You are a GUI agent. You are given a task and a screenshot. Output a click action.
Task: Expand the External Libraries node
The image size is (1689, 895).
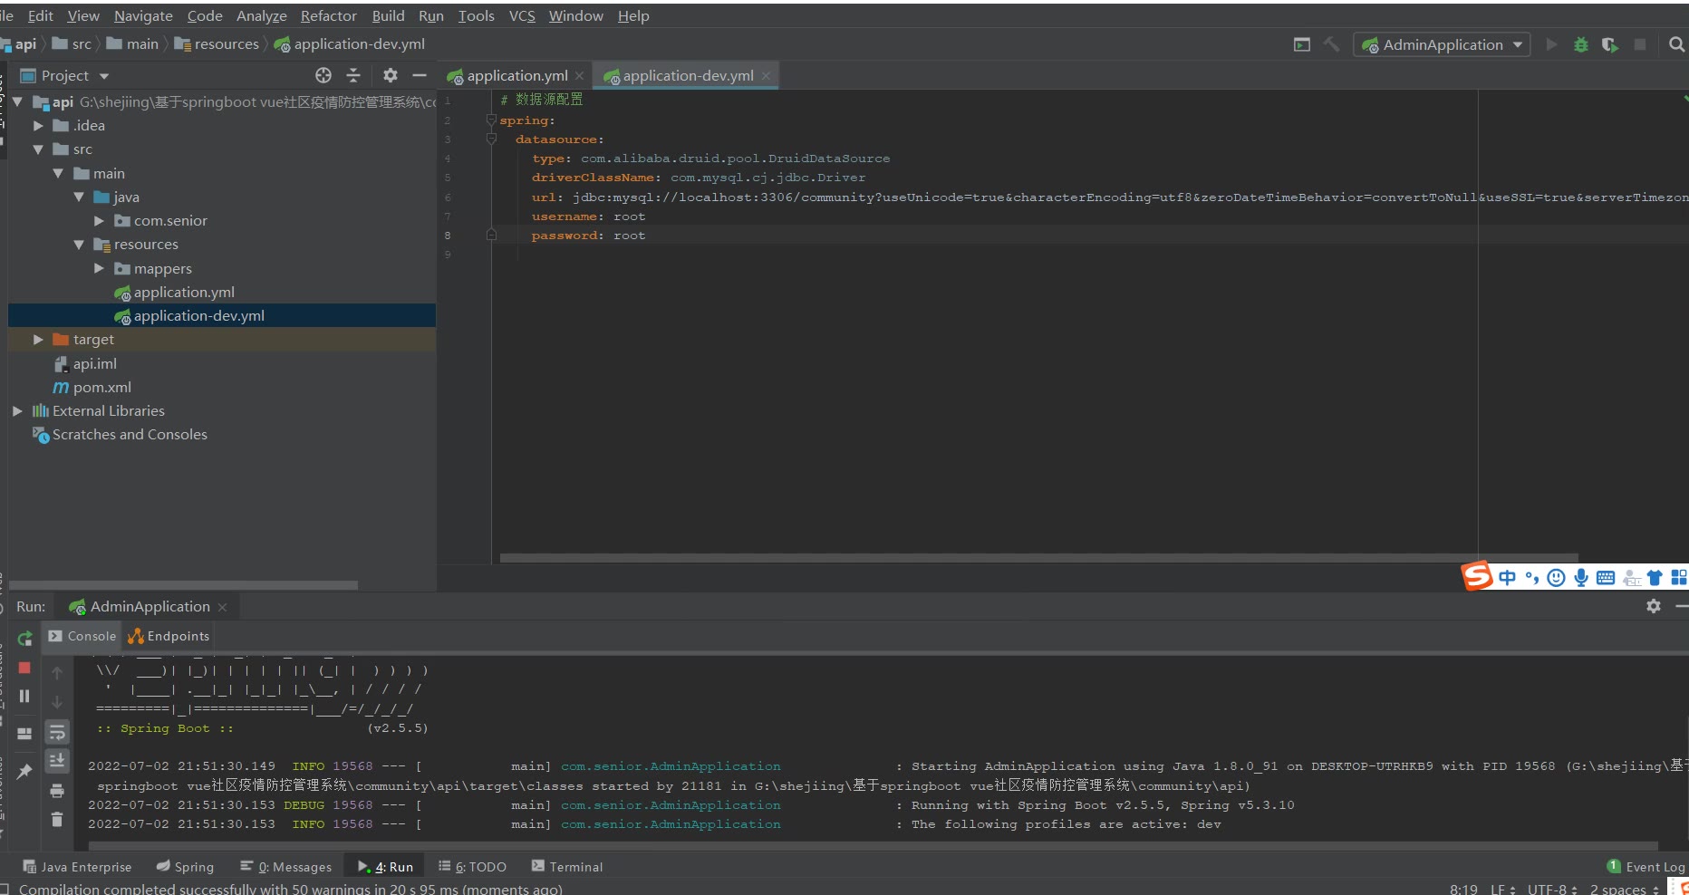point(17,411)
